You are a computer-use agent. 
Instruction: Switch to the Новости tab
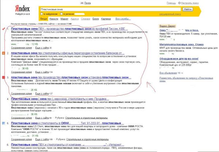pos(54,19)
